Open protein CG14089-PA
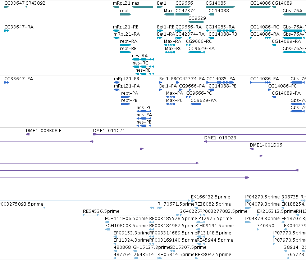This screenshot has height=260, width=306. pyautogui.click(x=286, y=93)
